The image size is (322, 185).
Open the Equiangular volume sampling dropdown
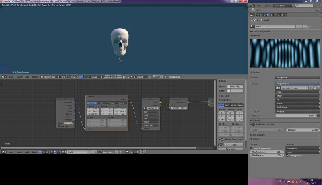pyautogui.click(x=303, y=148)
